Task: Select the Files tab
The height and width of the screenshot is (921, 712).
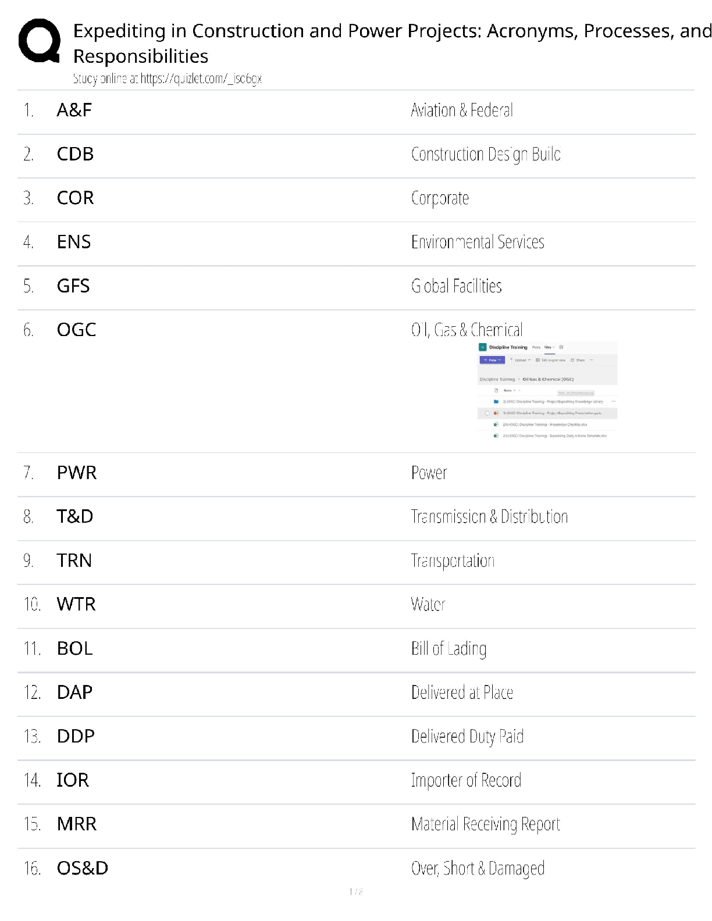Action: point(547,347)
